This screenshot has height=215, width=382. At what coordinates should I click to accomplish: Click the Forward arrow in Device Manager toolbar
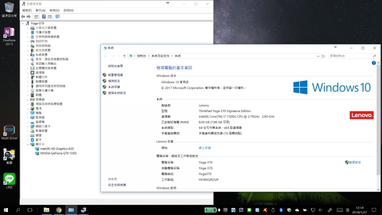[29, 16]
